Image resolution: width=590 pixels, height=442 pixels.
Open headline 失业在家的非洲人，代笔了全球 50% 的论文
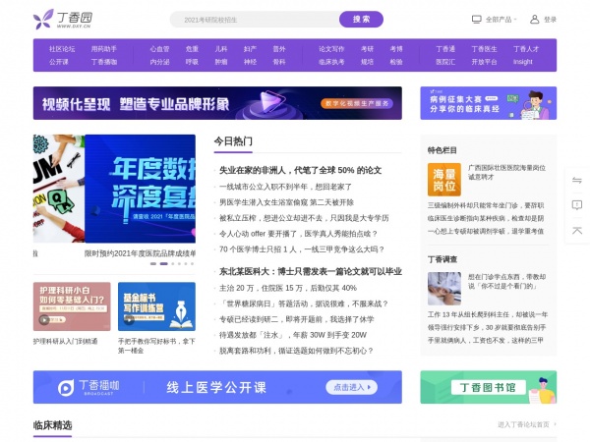coord(300,170)
